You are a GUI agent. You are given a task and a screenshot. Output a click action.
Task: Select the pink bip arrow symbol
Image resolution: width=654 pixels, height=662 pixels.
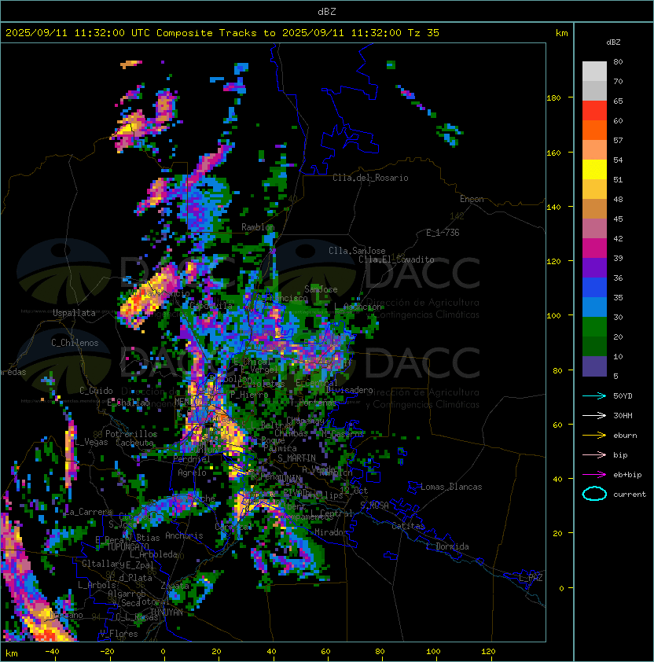(594, 454)
